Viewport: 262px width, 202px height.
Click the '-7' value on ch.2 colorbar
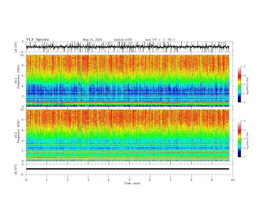tap(244, 157)
